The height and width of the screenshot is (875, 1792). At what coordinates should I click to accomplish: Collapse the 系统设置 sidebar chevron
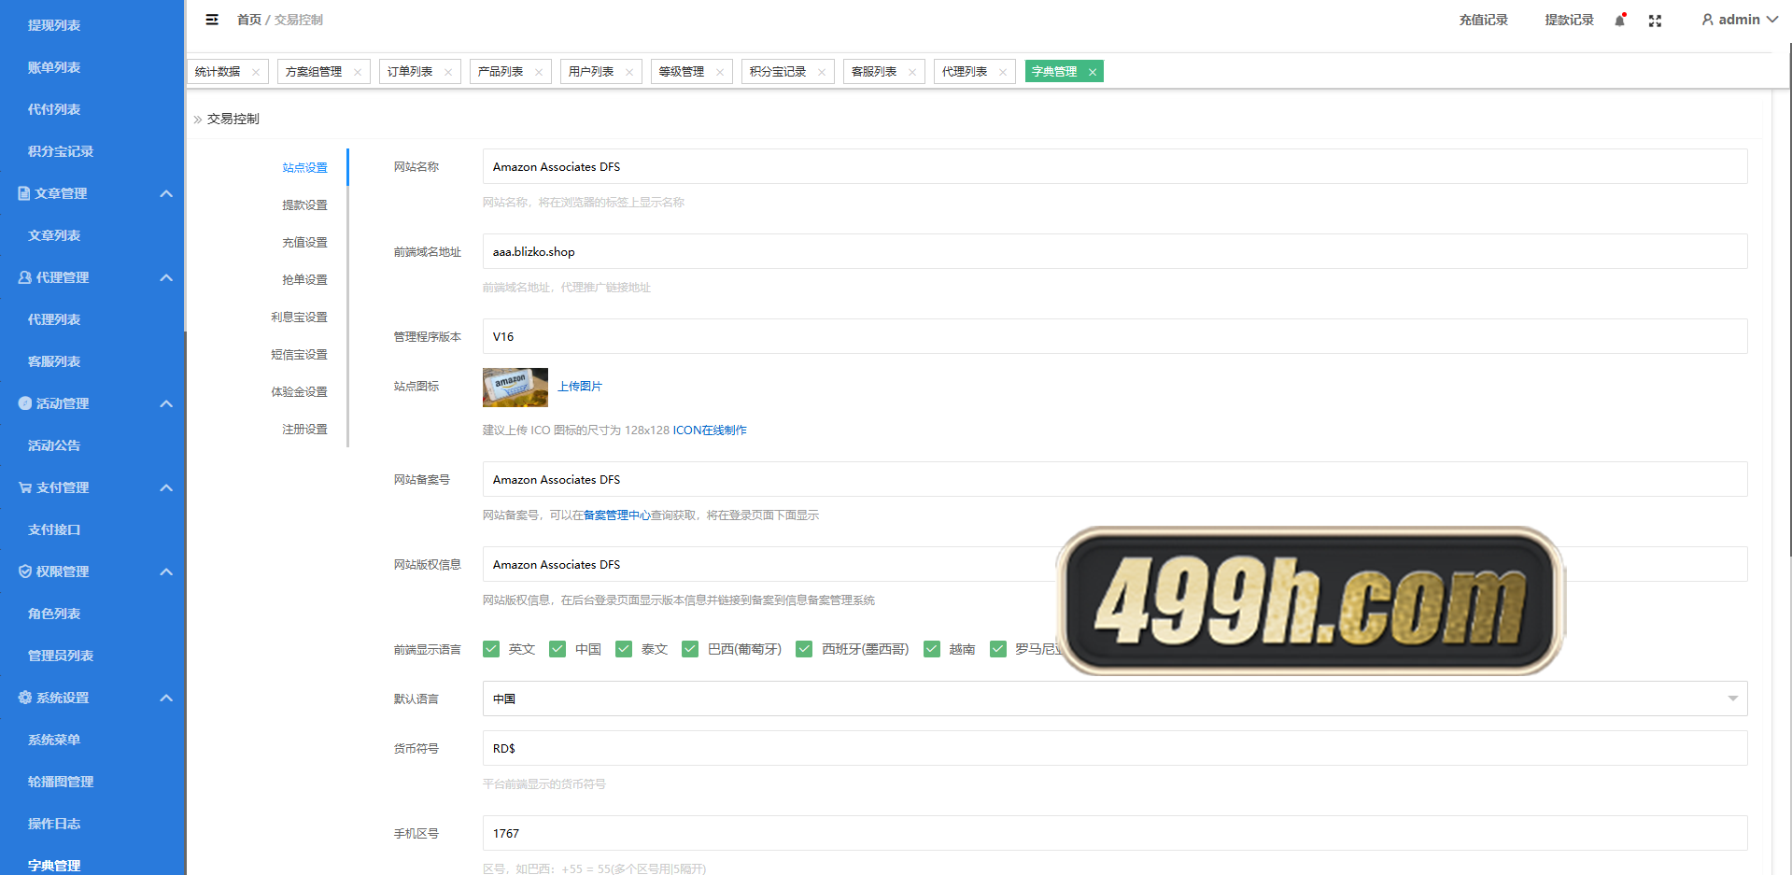(x=166, y=698)
